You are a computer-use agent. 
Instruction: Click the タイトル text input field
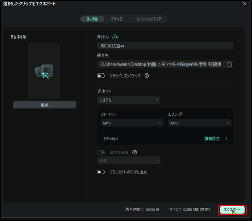[165, 45]
